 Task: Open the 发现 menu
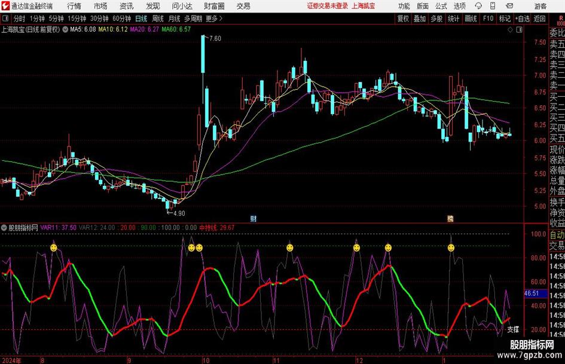click(x=153, y=6)
